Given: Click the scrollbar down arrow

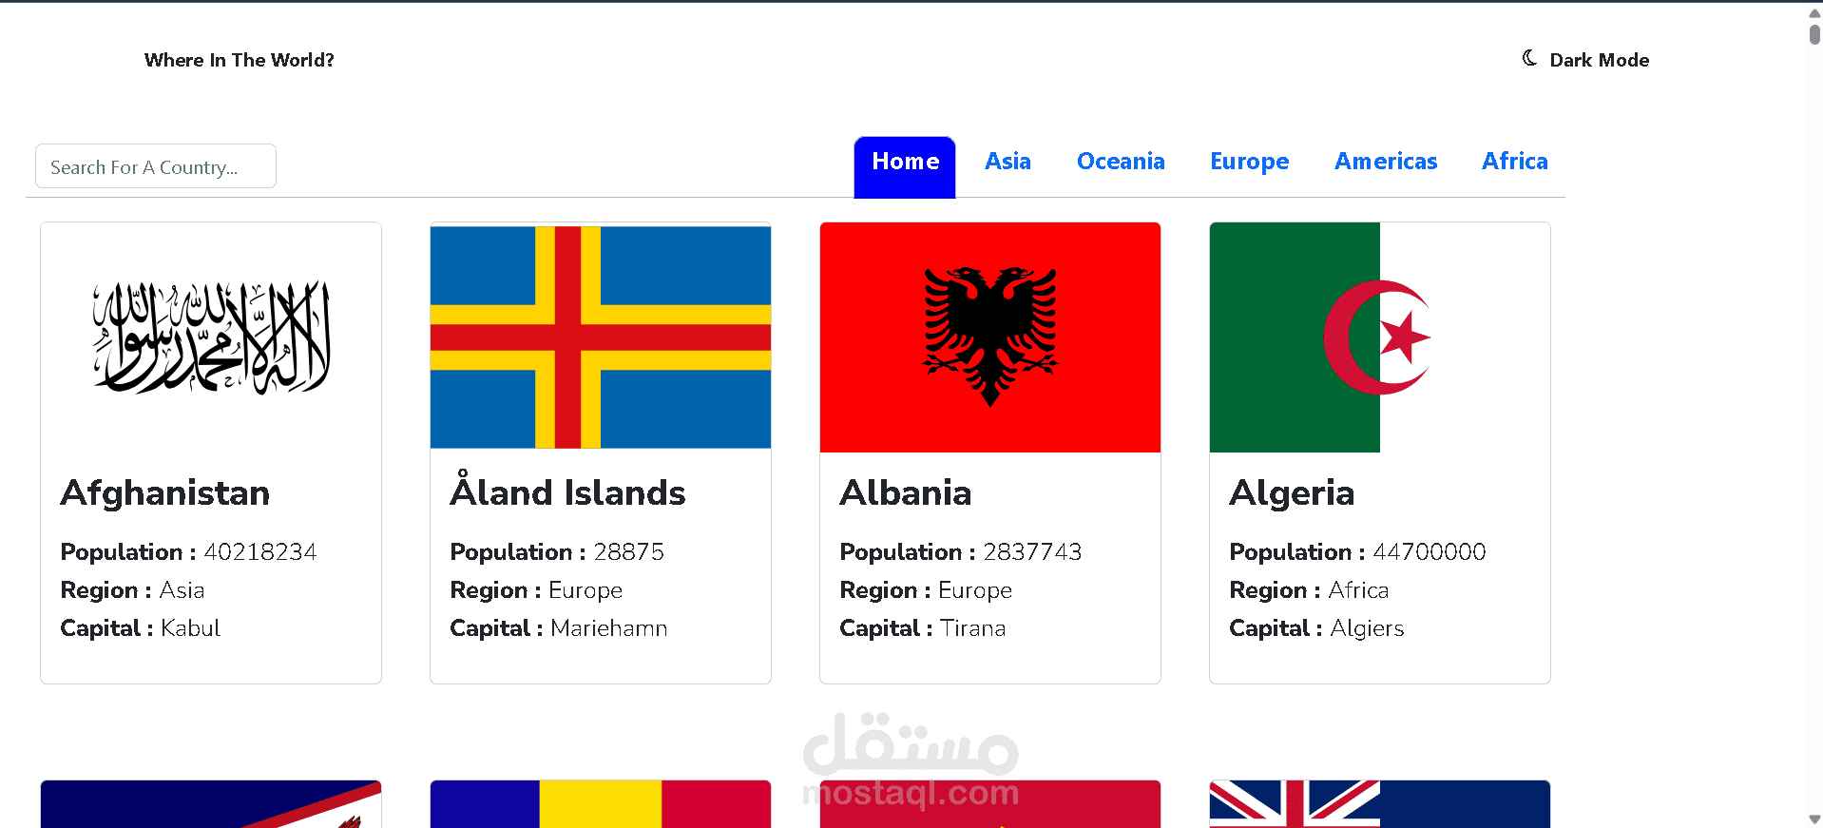Looking at the screenshot, I should coord(1813,818).
